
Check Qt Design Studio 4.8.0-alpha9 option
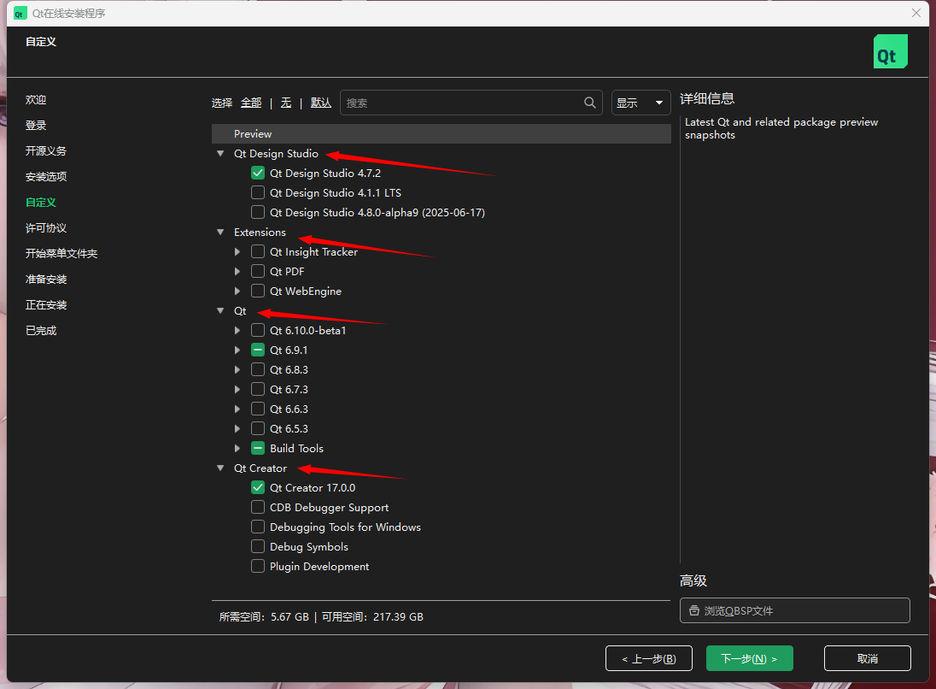[x=258, y=213]
